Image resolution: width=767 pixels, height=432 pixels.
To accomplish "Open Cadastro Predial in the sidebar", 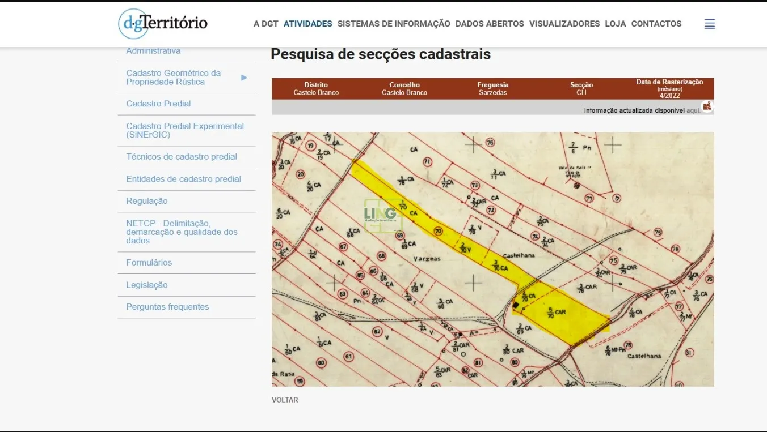I will pyautogui.click(x=158, y=104).
